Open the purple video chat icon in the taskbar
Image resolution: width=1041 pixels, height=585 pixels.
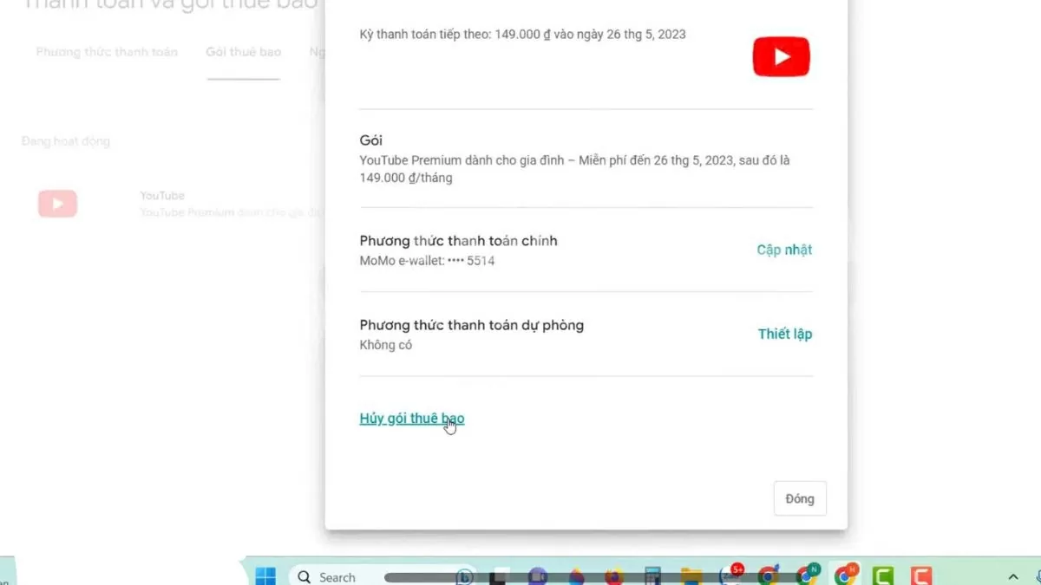pyautogui.click(x=537, y=576)
